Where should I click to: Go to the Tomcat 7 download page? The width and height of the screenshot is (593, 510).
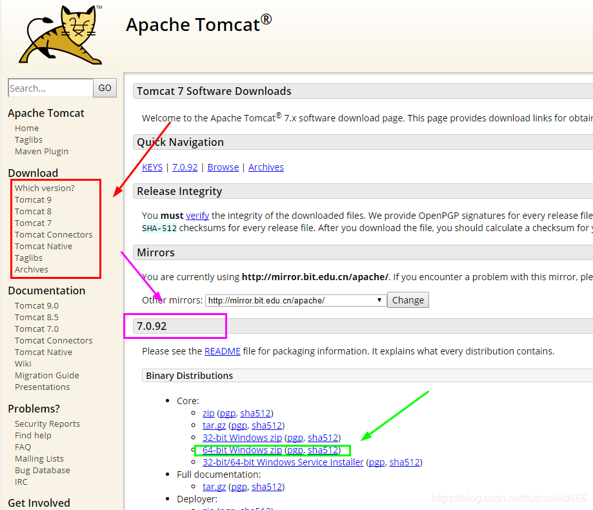point(33,223)
